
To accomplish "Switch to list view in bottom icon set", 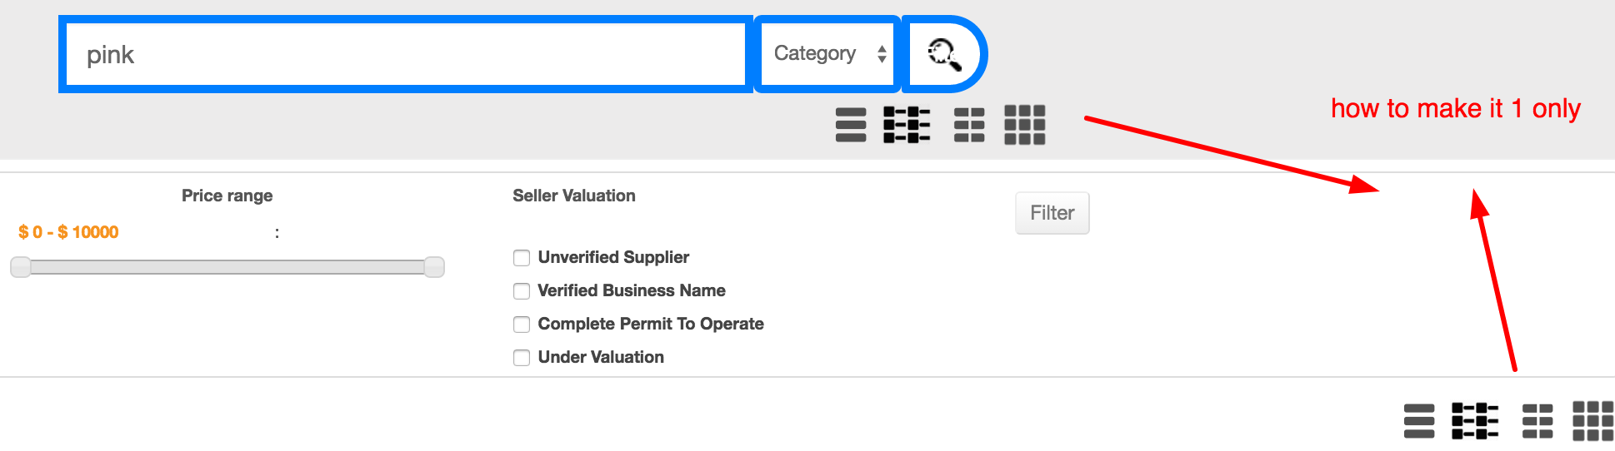I will [1419, 421].
